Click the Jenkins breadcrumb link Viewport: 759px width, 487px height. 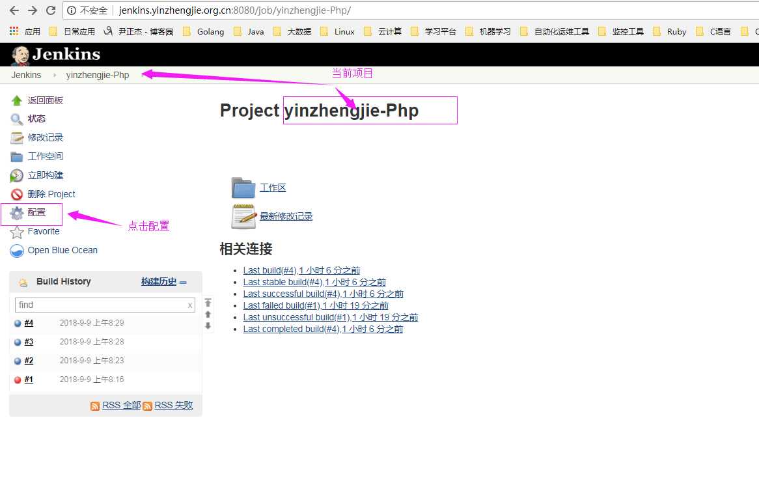[x=26, y=75]
